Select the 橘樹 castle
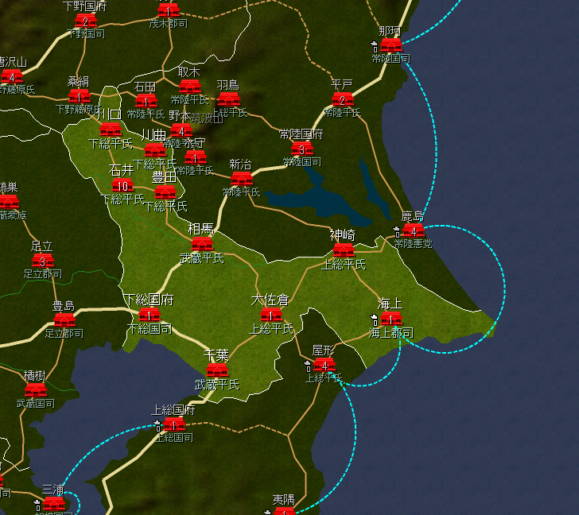Viewport: 579px width, 515px height. 36,390
